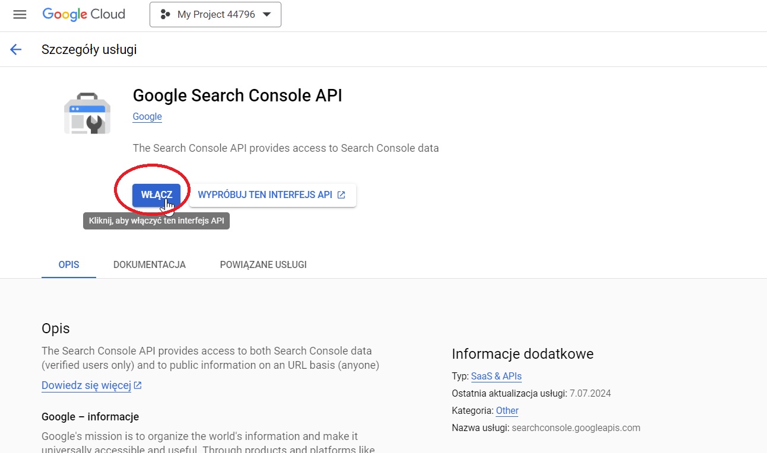
Task: Open the Google publisher link
Action: click(x=147, y=116)
